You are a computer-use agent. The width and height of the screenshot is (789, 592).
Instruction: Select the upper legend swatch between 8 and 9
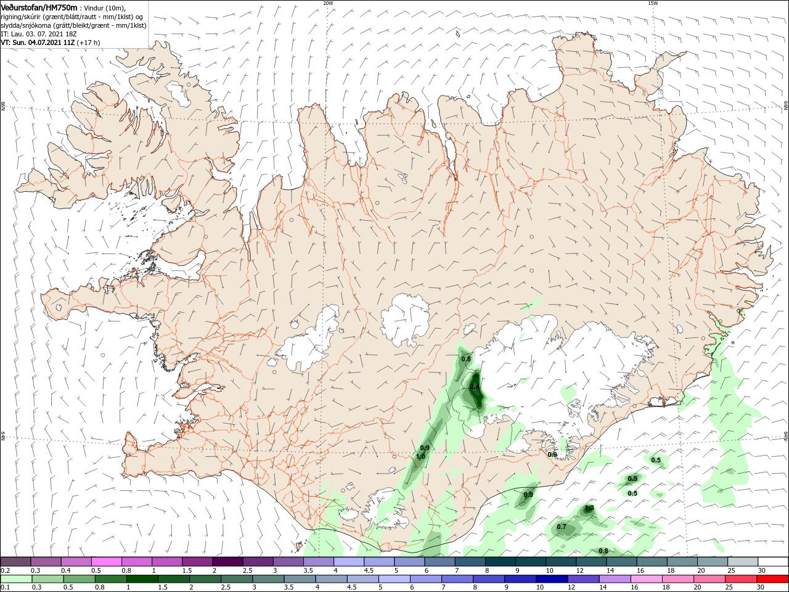[501, 561]
